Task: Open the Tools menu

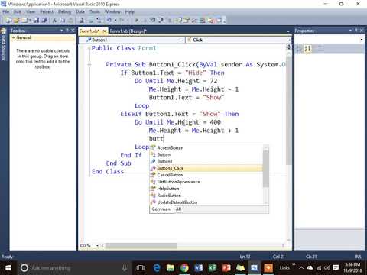Action: (x=95, y=11)
